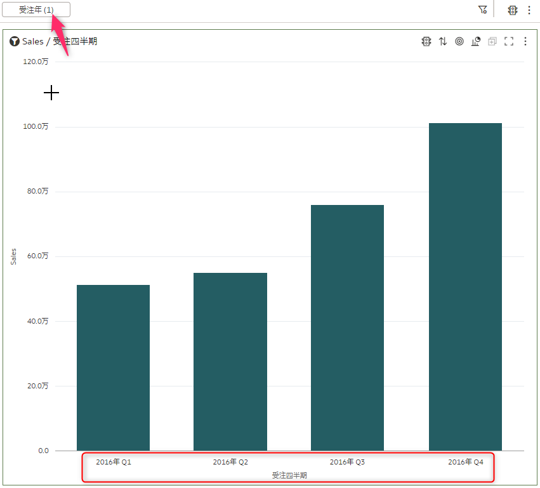The height and width of the screenshot is (488, 540).
Task: Select the 2016年 Q2 bar
Action: 230,362
